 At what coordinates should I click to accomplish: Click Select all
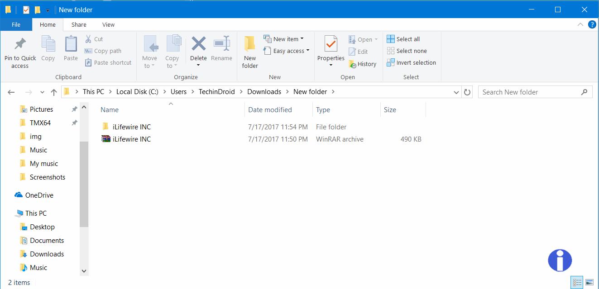tap(403, 39)
